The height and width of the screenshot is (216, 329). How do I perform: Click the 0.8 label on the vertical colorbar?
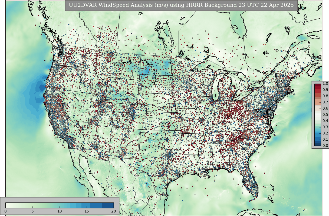325,96
